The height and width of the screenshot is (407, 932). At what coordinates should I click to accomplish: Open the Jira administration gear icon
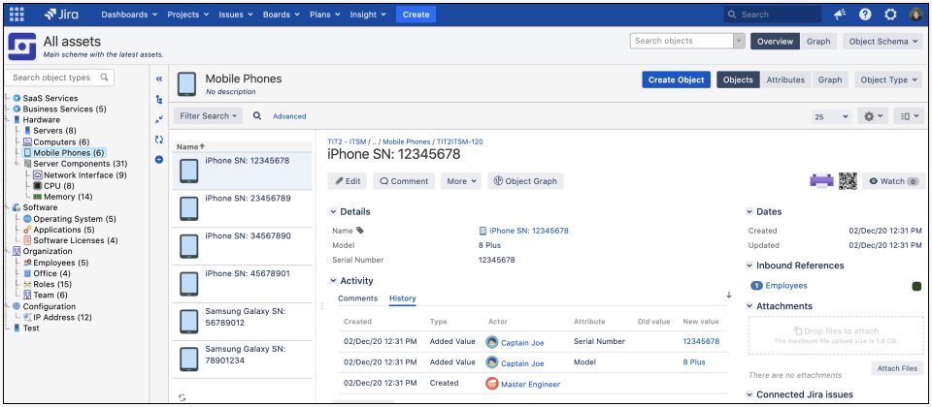point(890,15)
